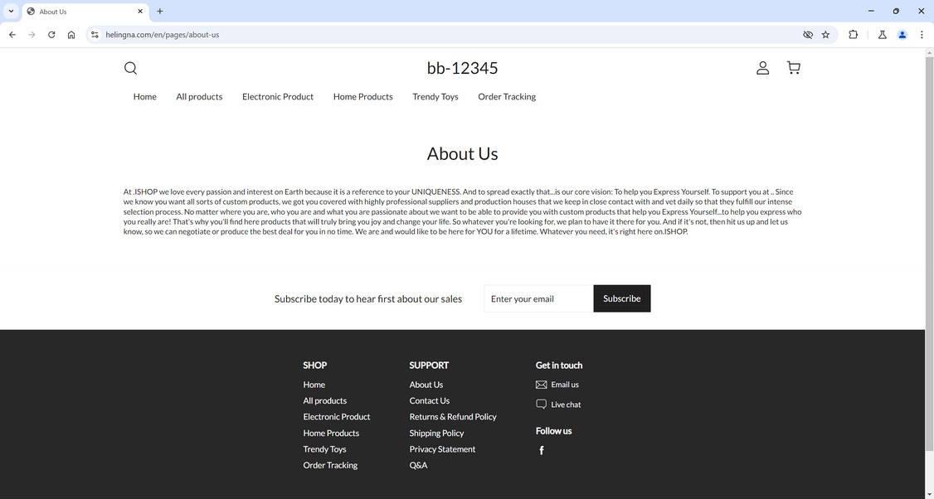Click the Follow us heading

point(553,430)
